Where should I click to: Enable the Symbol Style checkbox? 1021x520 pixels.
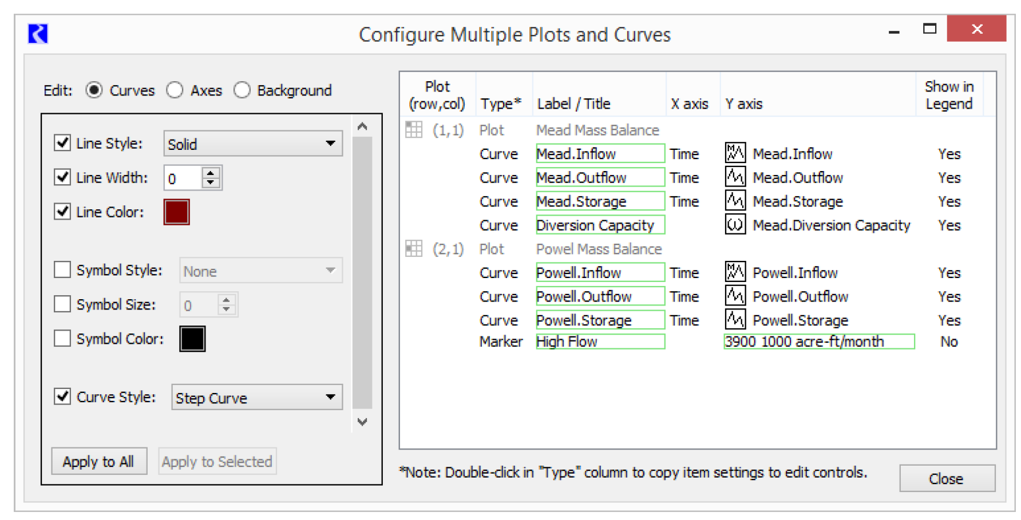(x=62, y=269)
